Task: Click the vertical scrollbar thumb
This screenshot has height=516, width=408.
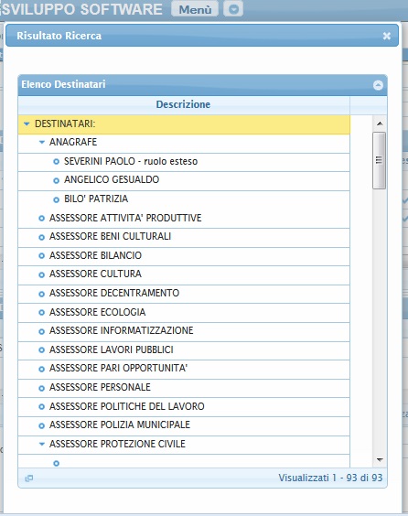Action: pos(379,160)
